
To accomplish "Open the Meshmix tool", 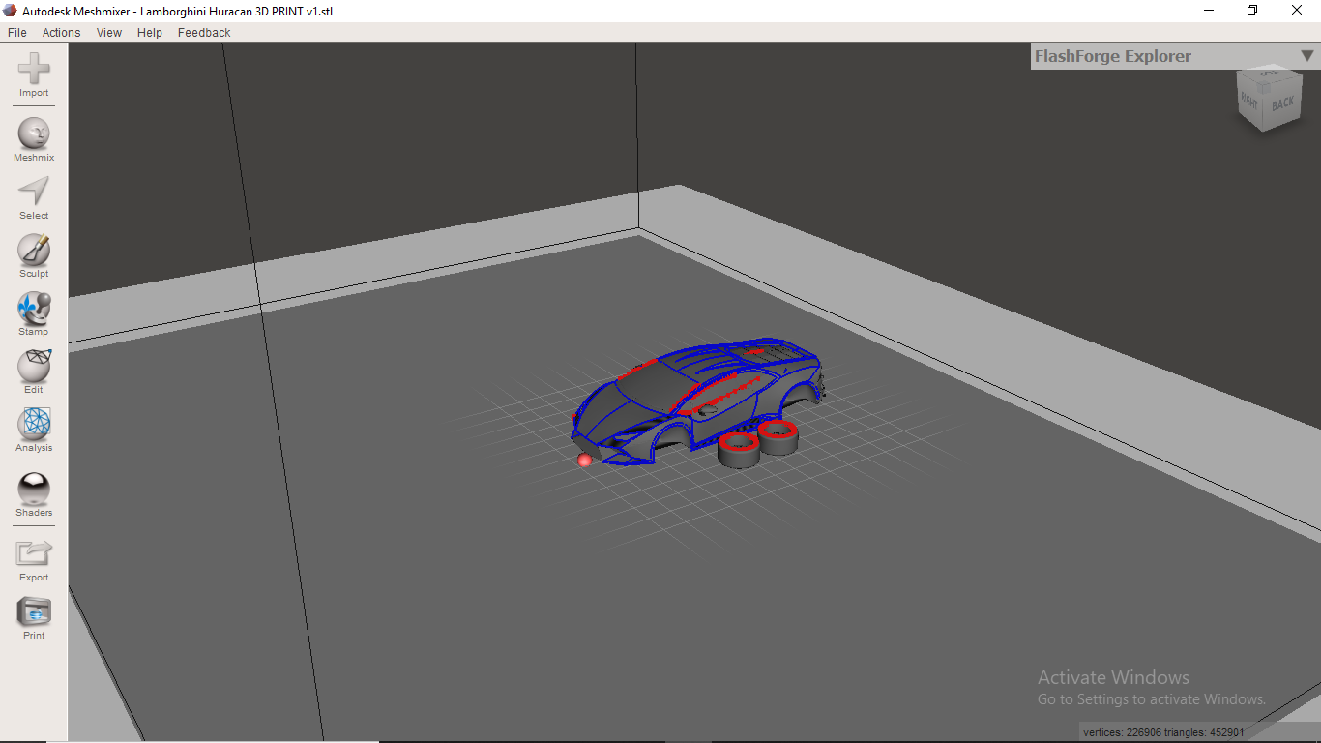I will pos(34,134).
